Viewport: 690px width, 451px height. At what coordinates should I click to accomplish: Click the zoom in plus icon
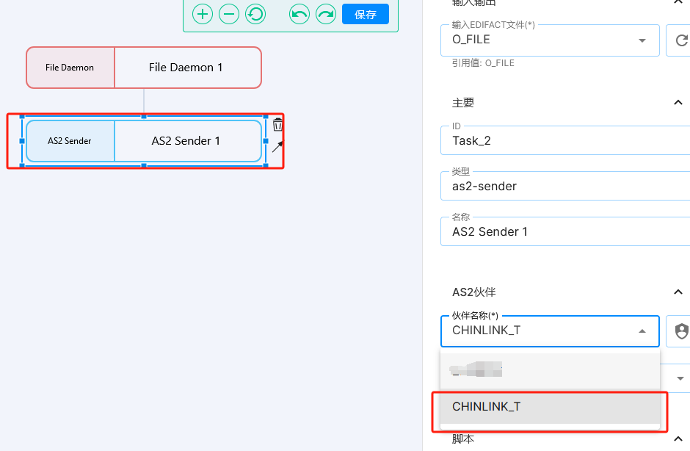[x=203, y=14]
